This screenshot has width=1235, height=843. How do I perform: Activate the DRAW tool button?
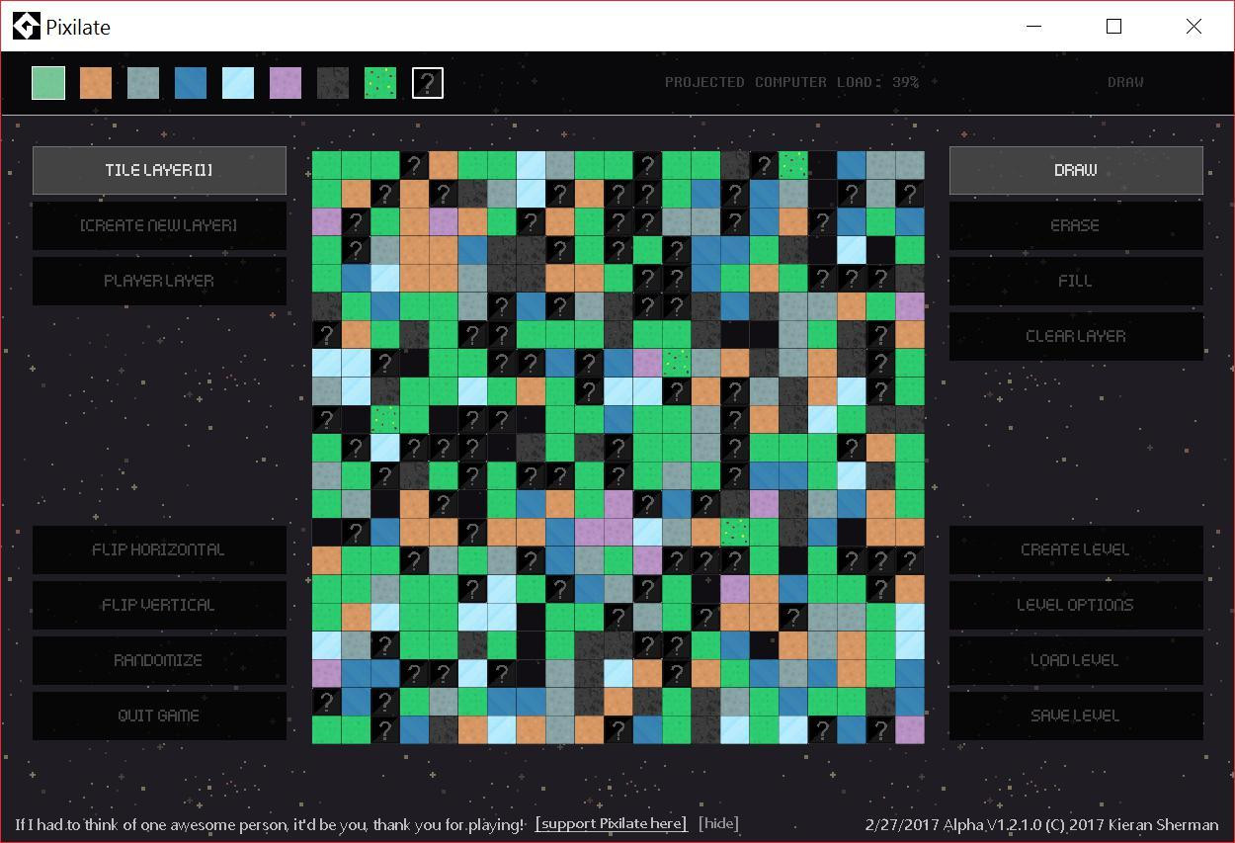click(1076, 170)
